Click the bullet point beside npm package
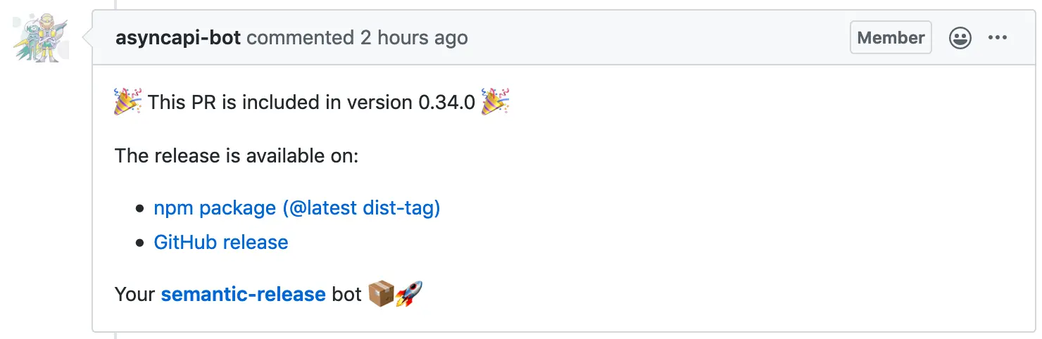 pos(139,209)
